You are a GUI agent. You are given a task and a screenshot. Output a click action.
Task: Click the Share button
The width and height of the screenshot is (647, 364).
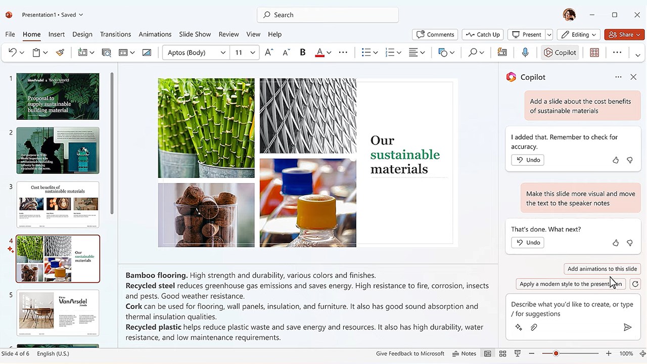624,34
